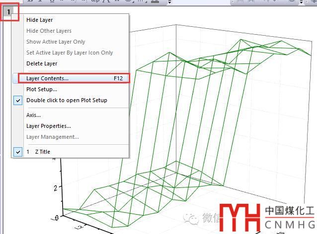This screenshot has width=317, height=234.
Task: Click Set Active Layer By Layer Icon Only
Action: 70,53
